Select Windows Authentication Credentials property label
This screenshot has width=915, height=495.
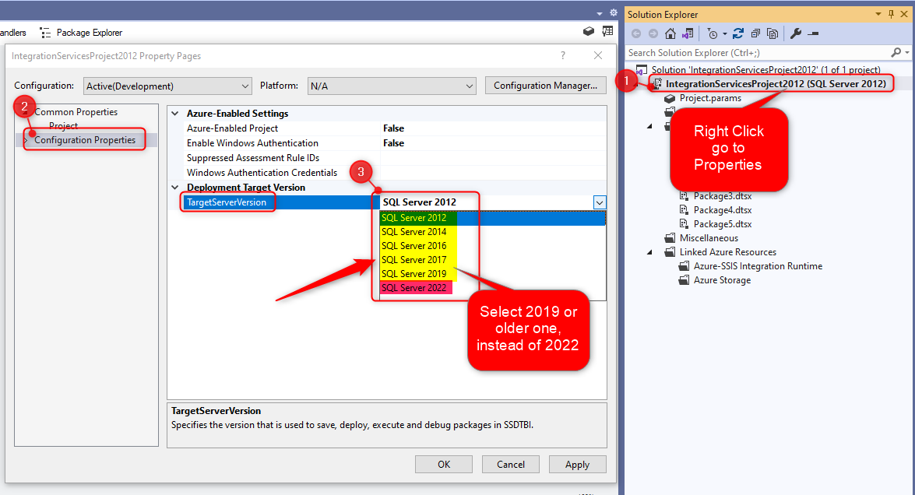click(x=262, y=173)
